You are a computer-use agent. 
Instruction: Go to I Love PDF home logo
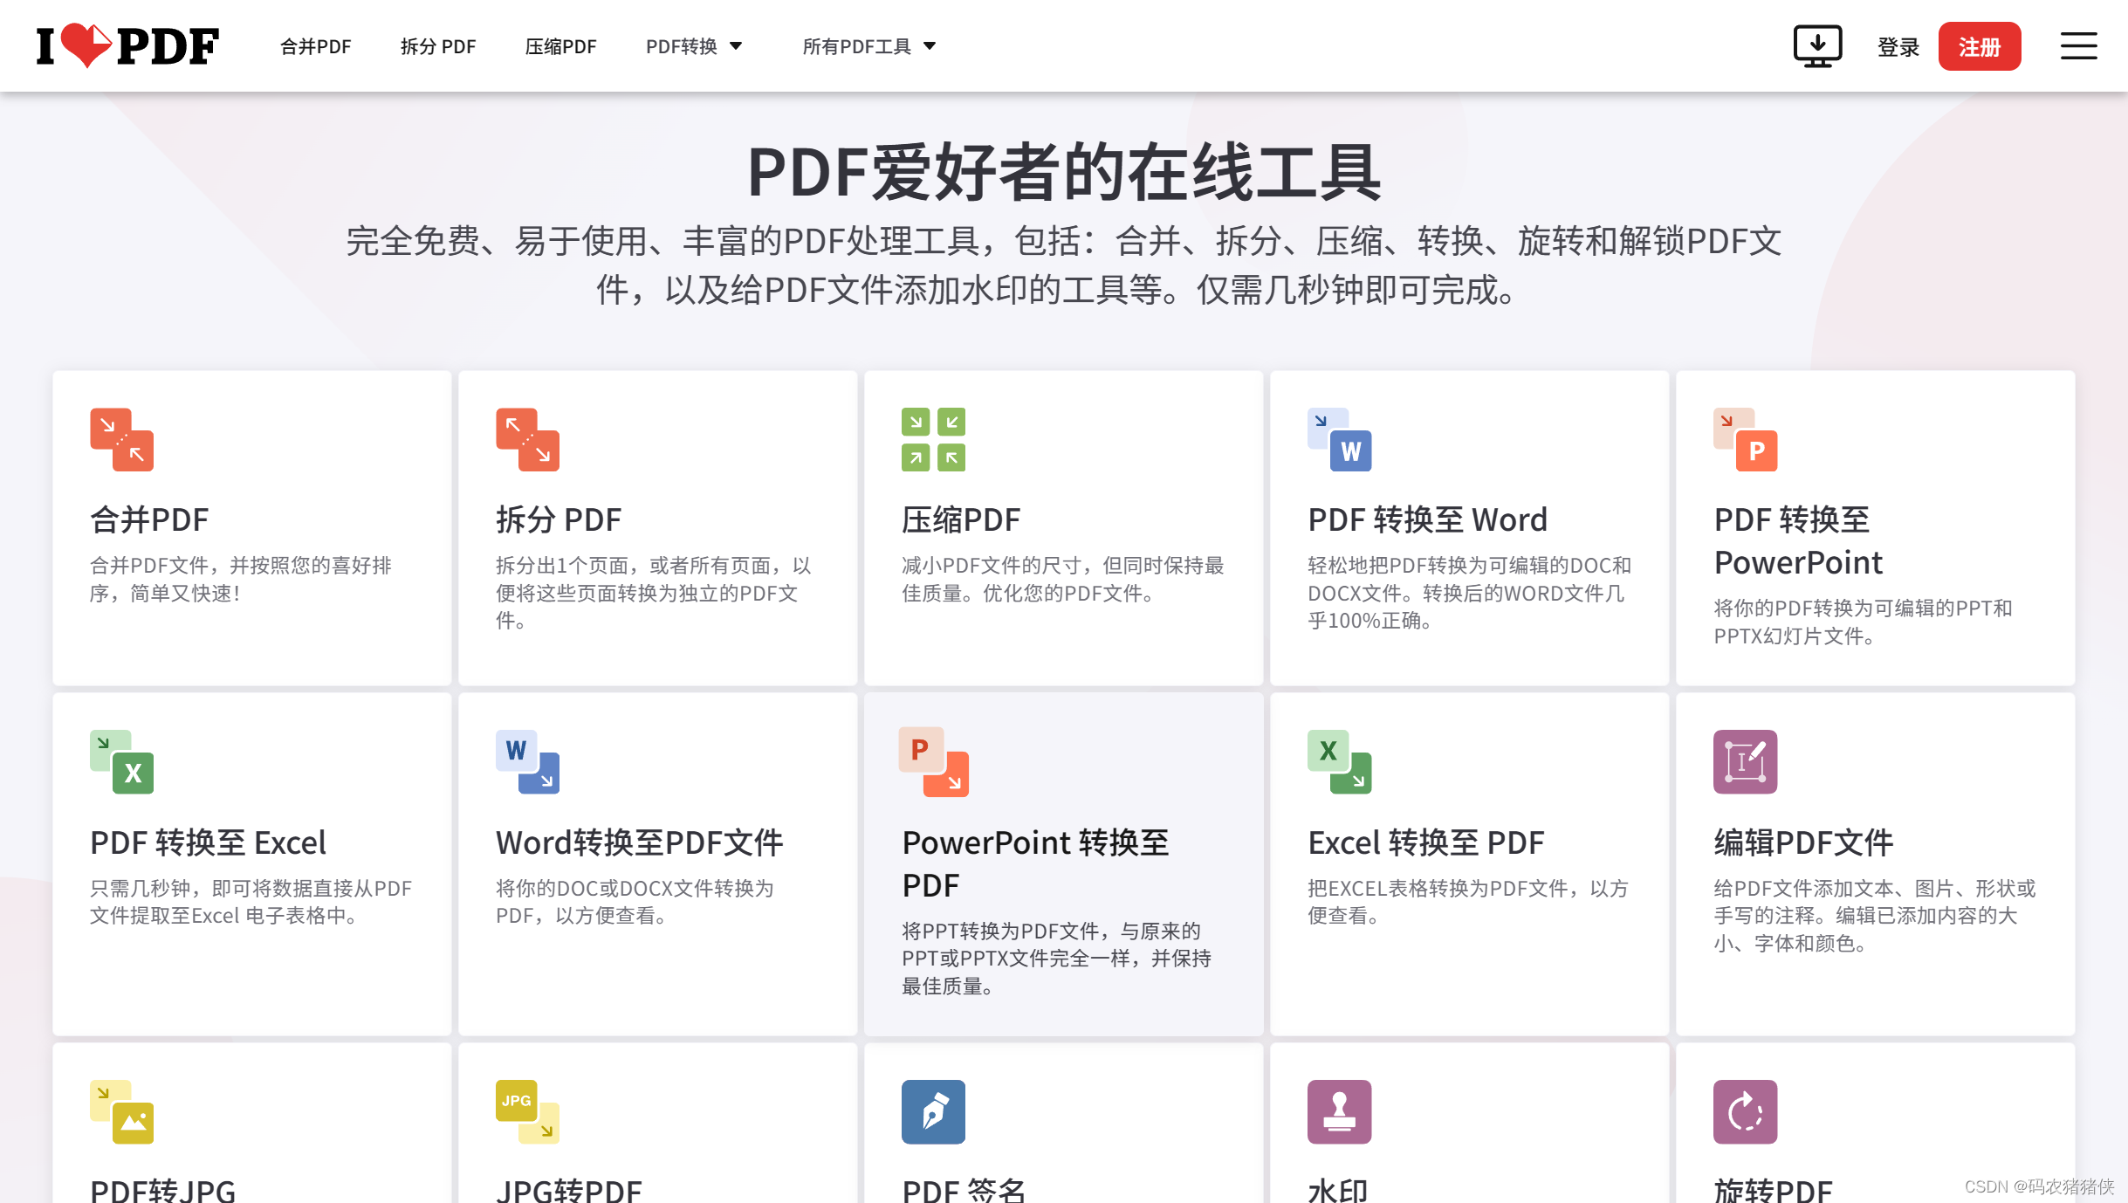pos(127,45)
